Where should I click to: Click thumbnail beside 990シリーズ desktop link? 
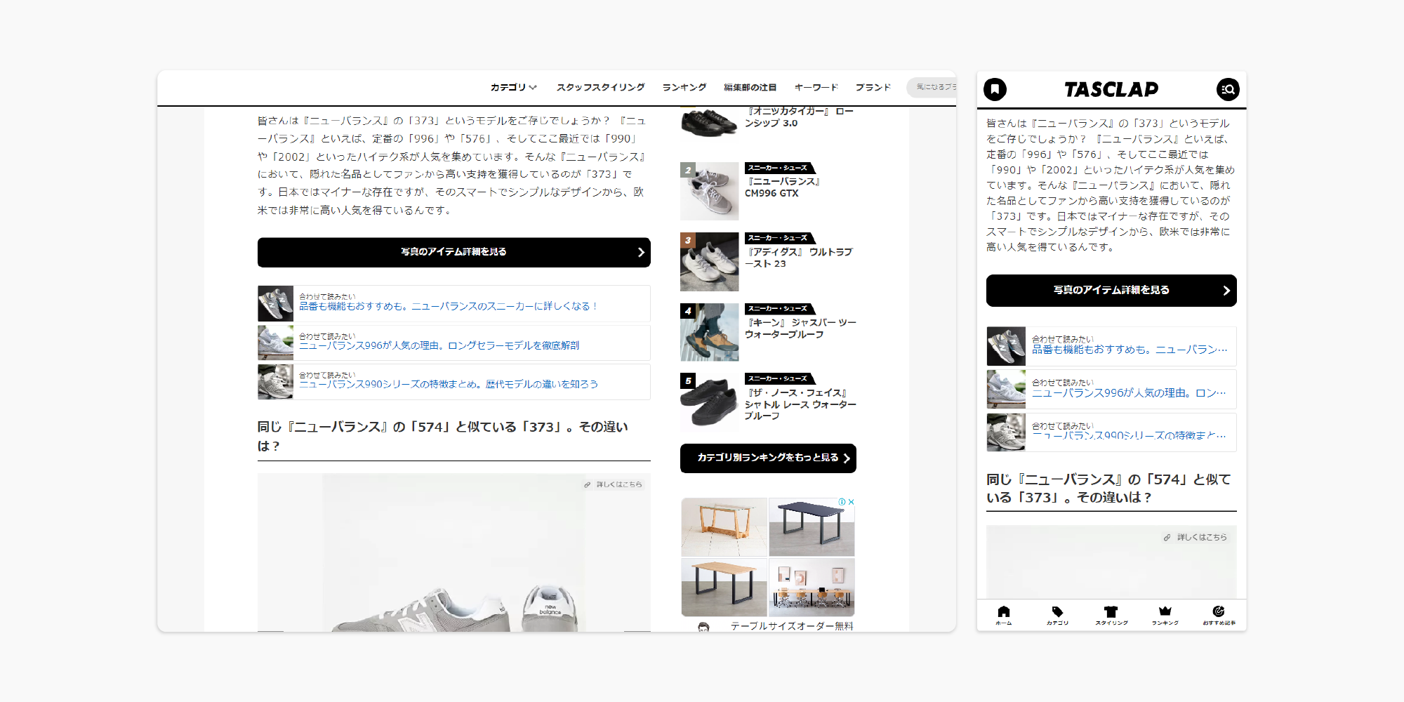point(275,382)
